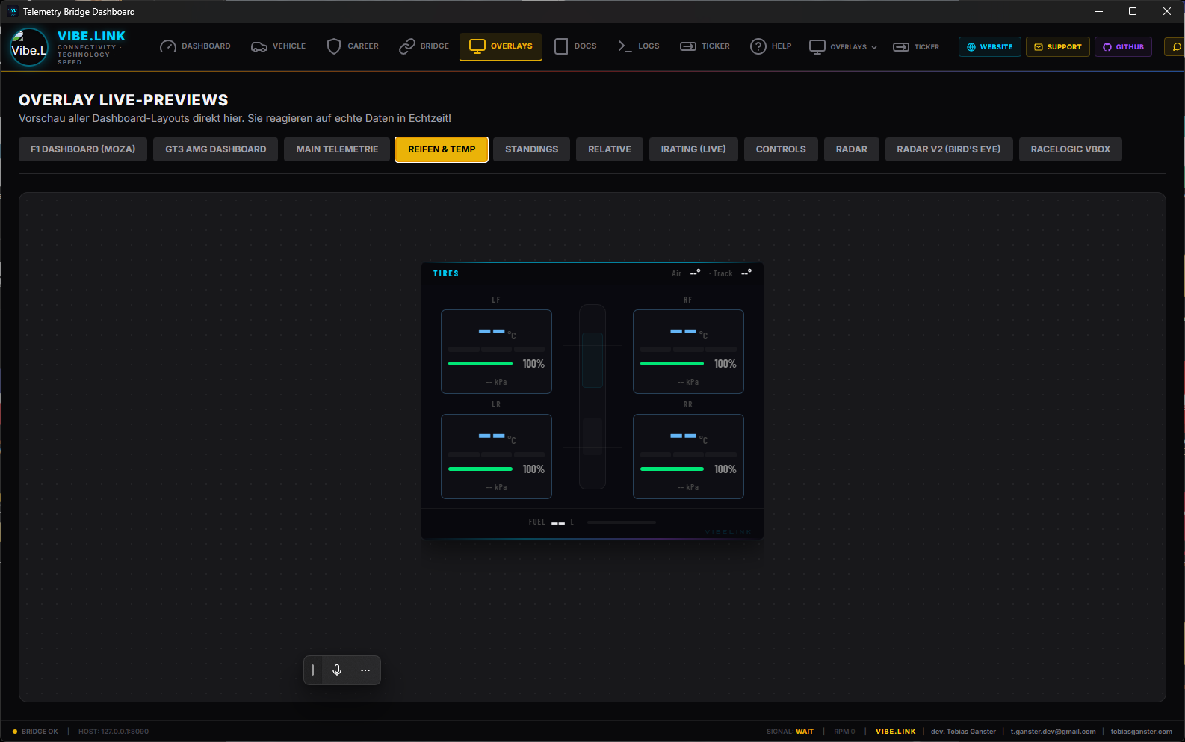The height and width of the screenshot is (742, 1185).
Task: Click the vertical bar handle in floating toolbar
Action: tap(312, 670)
